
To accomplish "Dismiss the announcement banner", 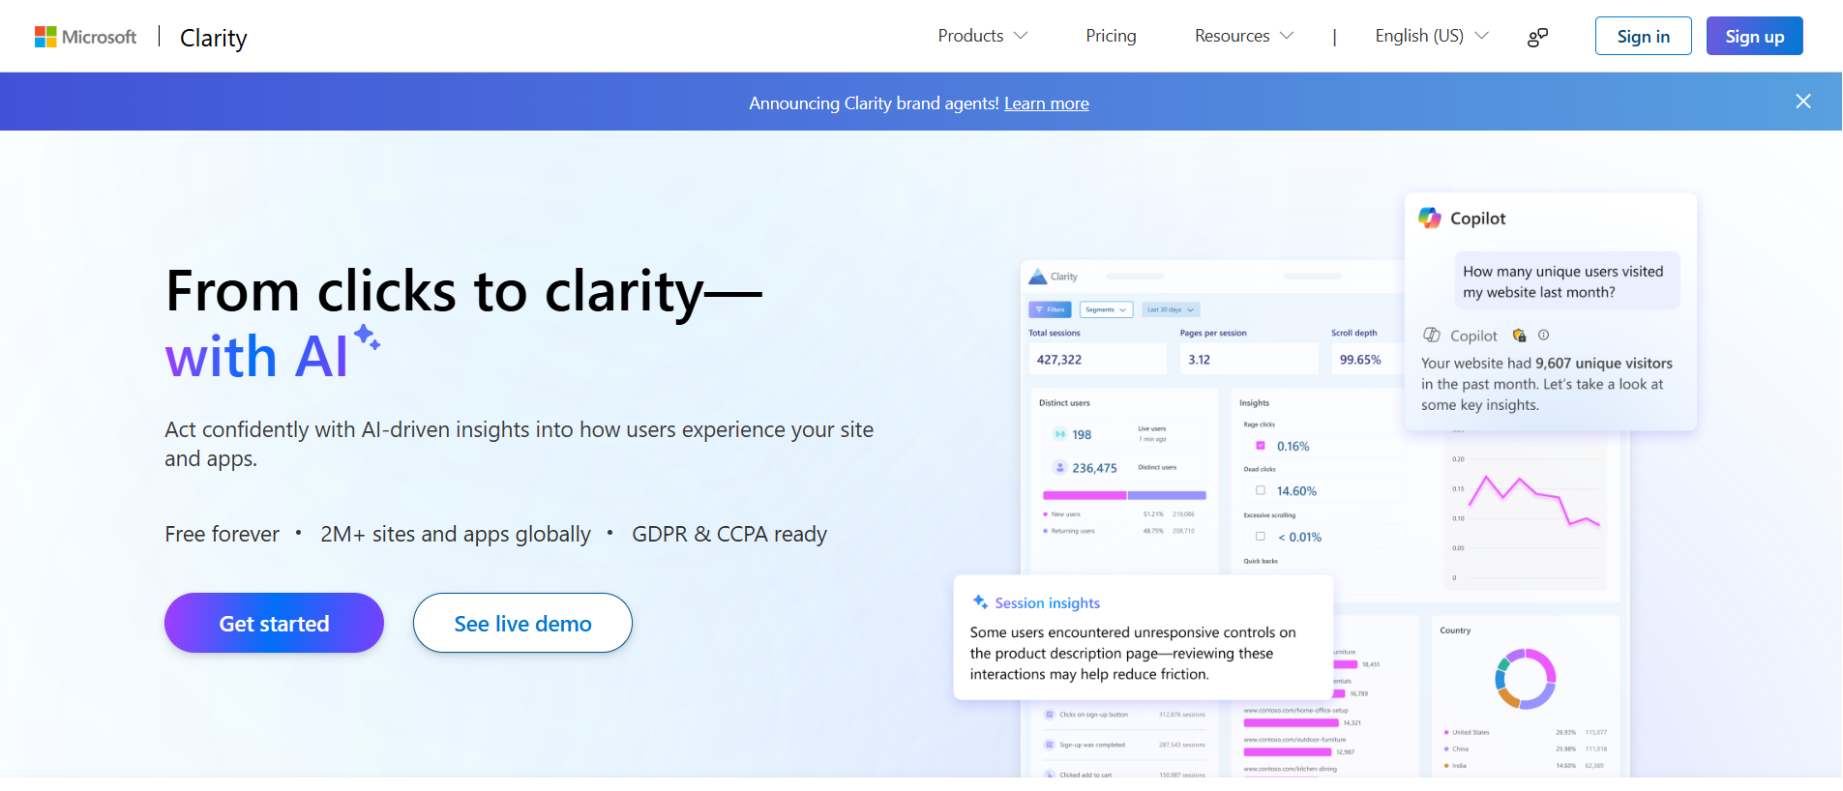I will tap(1802, 102).
